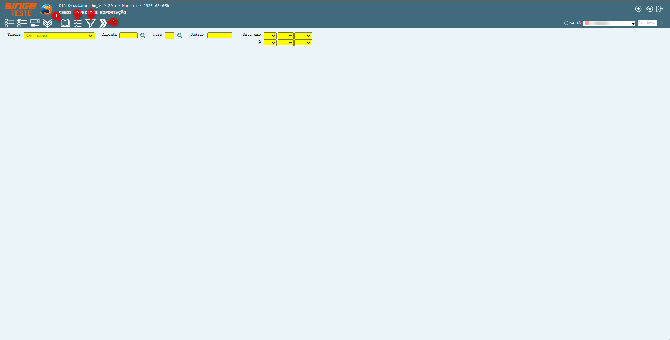Open last Data emb. start date dropdown
This screenshot has height=340, width=670.
click(303, 36)
